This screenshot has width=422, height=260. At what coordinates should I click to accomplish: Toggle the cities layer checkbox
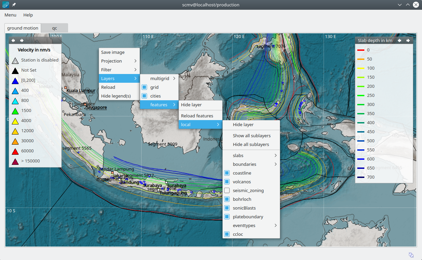(144, 96)
